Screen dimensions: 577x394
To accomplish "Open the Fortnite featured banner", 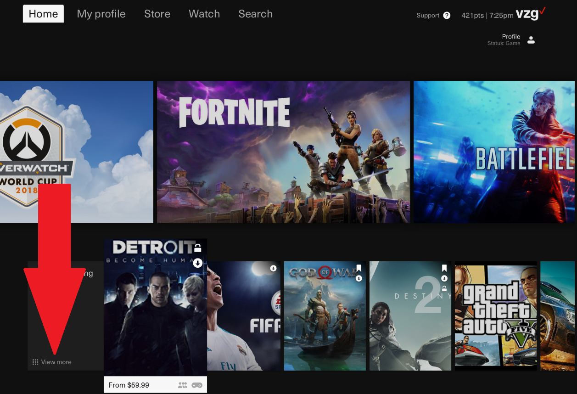I will pyautogui.click(x=283, y=152).
